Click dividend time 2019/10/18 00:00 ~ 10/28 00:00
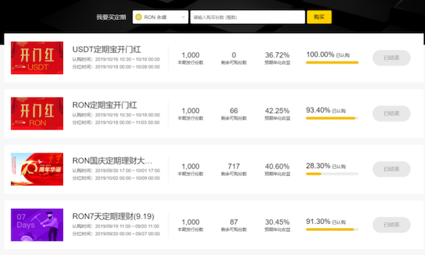 point(127,67)
